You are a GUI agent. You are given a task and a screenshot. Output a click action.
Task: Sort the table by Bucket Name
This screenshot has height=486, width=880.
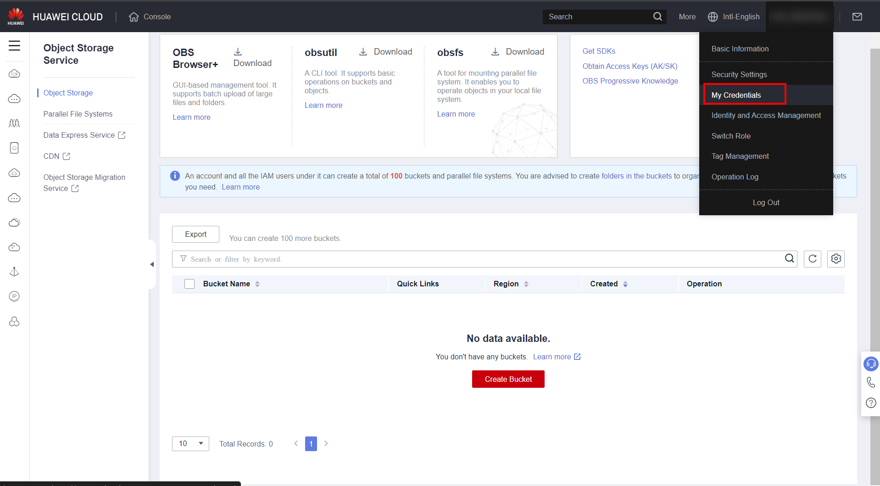tap(257, 284)
